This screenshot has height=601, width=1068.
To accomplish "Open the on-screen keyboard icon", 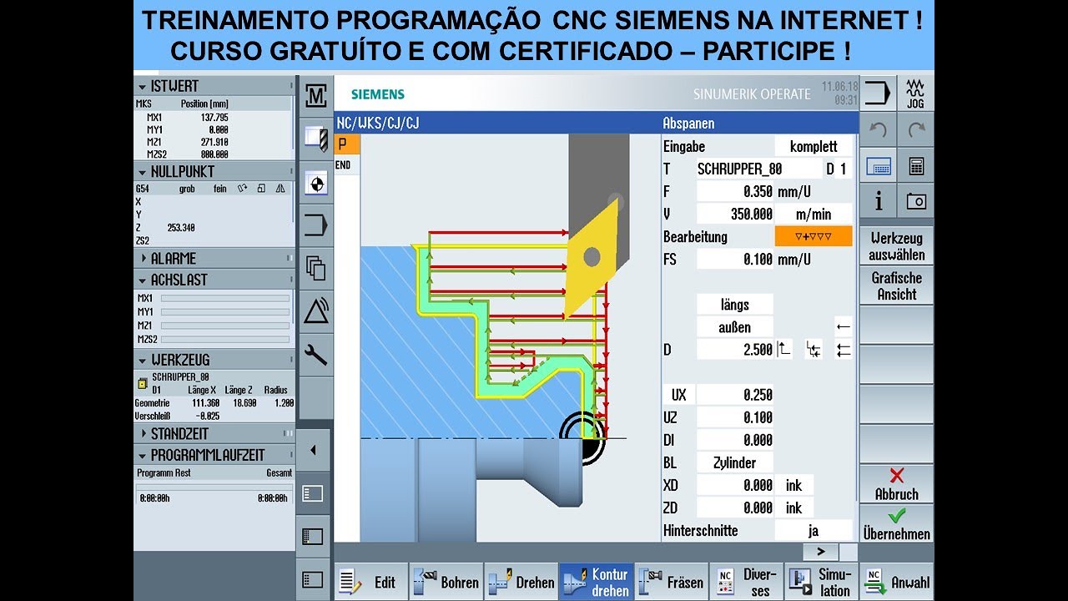I will (x=878, y=166).
